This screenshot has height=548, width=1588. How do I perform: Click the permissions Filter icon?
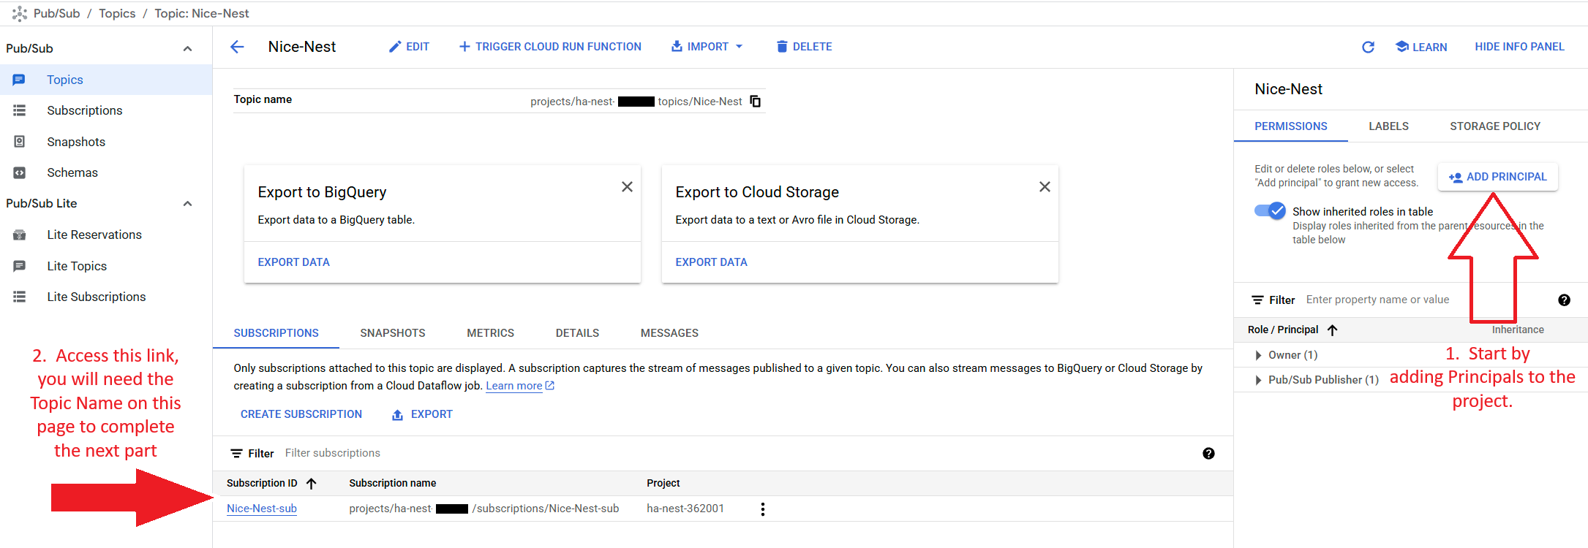1257,300
